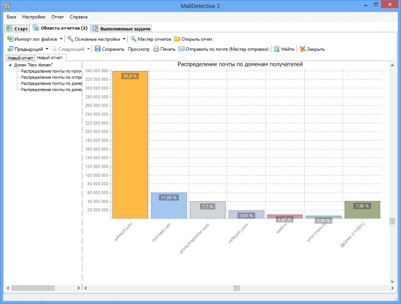Collapse the Домен "New domain" tree node
This screenshot has height=304, width=401.
click(10, 65)
